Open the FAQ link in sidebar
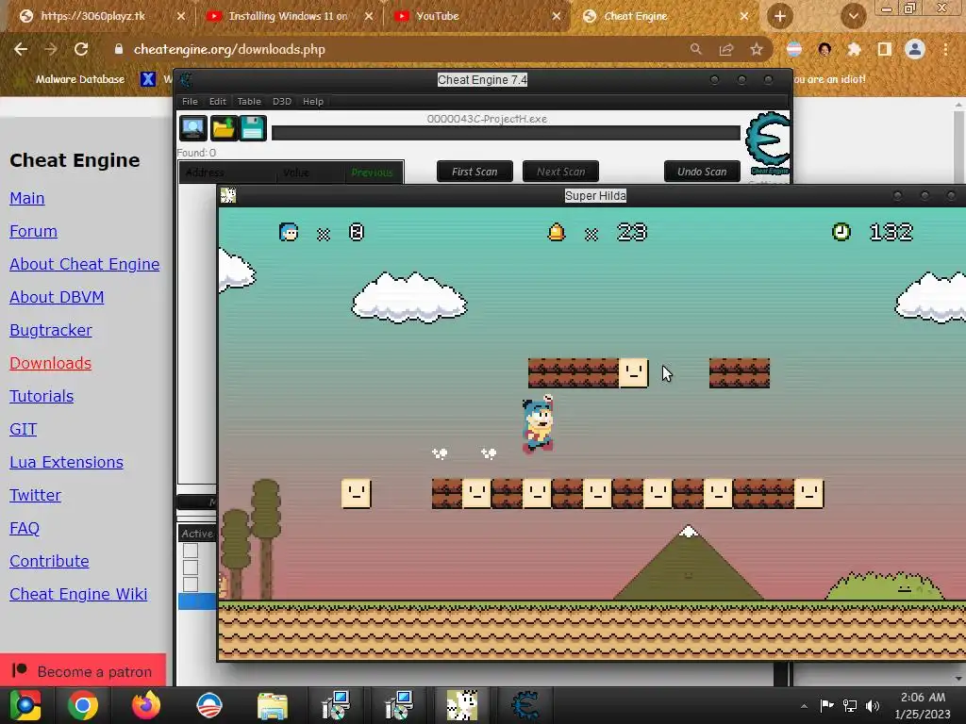The height and width of the screenshot is (724, 966). [25, 528]
